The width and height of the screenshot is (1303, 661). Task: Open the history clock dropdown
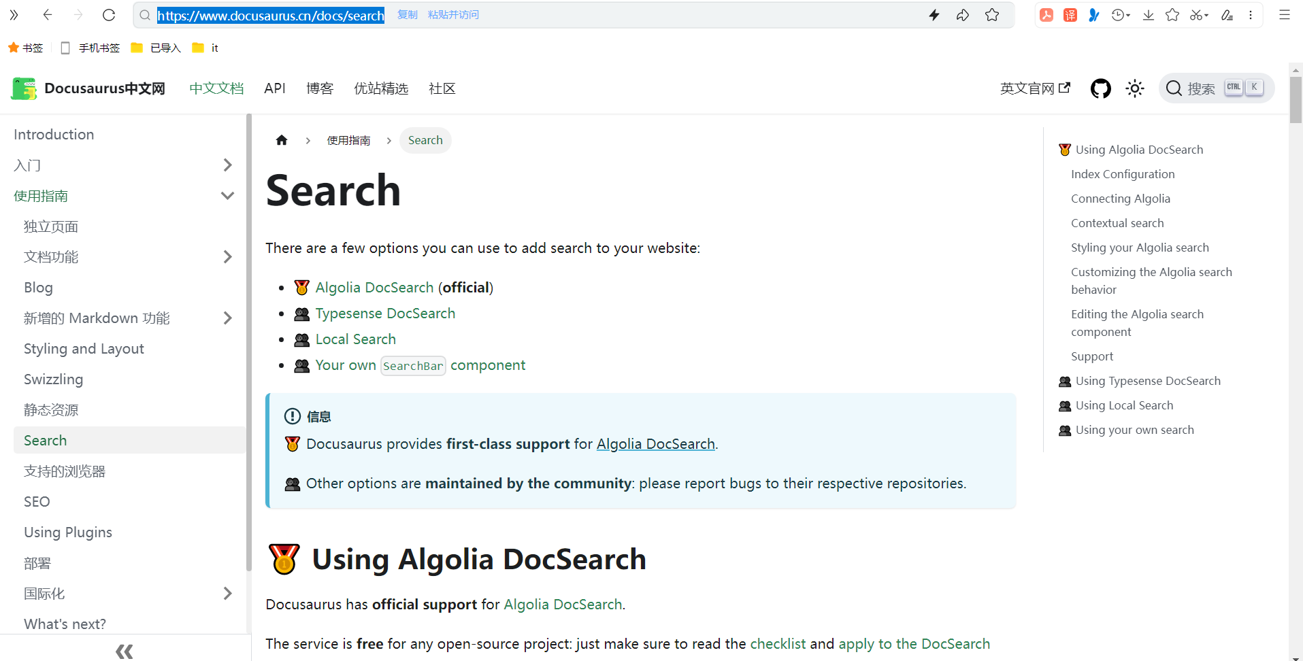pos(1120,15)
